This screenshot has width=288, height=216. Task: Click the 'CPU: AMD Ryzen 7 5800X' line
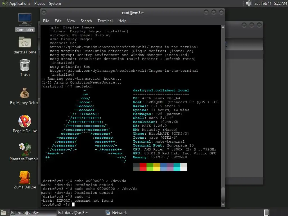click(x=174, y=149)
